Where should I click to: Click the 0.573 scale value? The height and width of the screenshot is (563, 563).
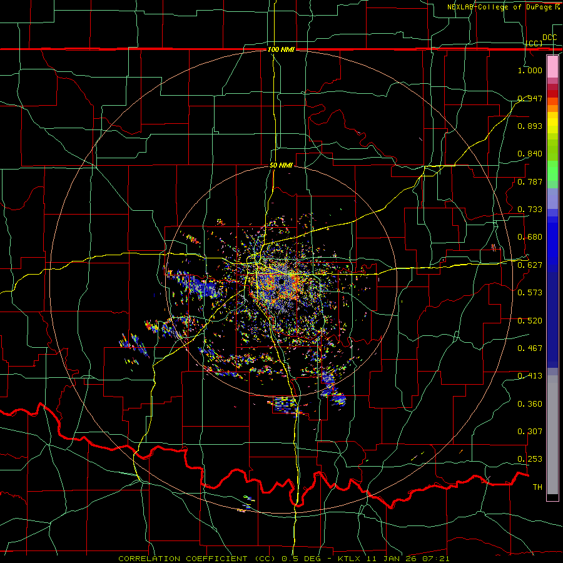click(530, 293)
